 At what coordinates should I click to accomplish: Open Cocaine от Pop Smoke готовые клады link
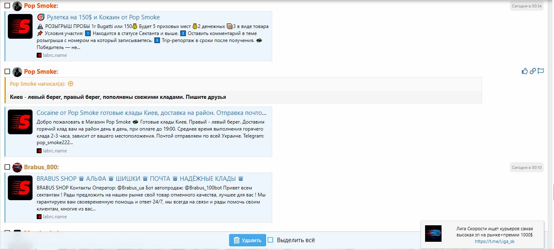tap(151, 113)
